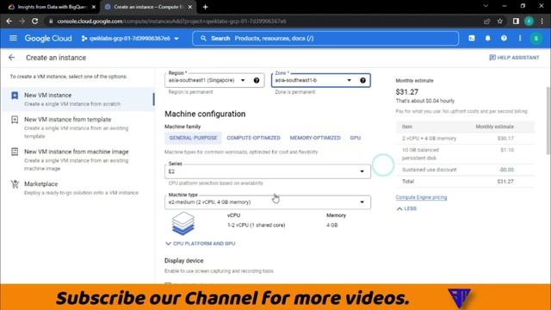The image size is (551, 310).
Task: Open the Compute Engine pricing link
Action: click(x=421, y=197)
